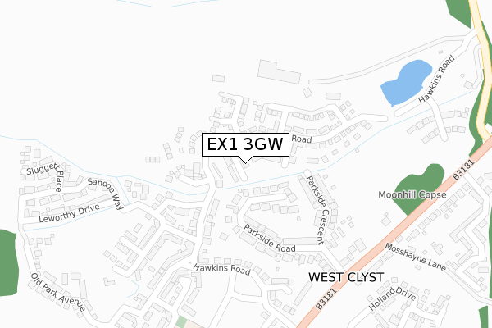
Task: Select the Holland Drive street label
Action: tap(392, 298)
